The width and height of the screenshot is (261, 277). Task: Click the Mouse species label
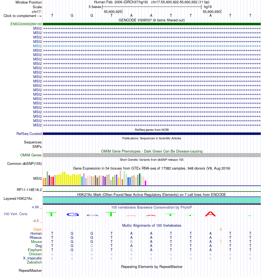tap(36, 242)
